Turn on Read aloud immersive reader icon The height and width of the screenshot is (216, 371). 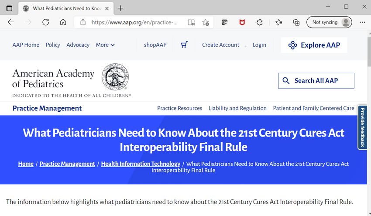191,23
